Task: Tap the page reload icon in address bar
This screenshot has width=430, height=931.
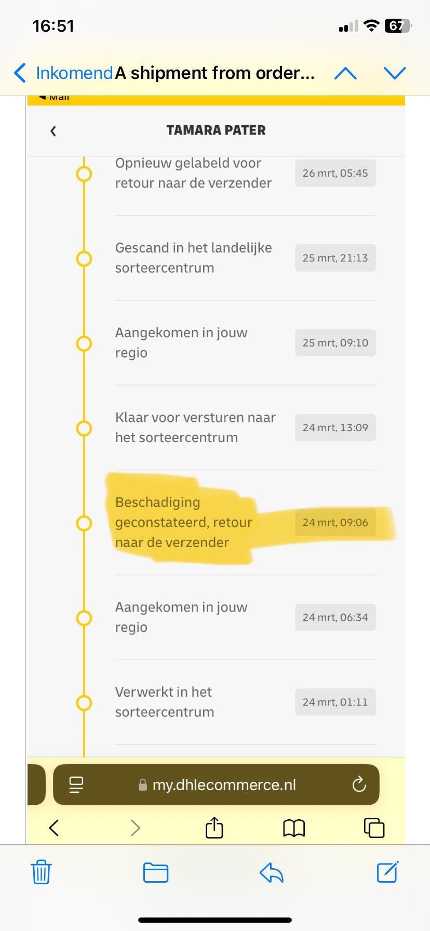Action: [359, 784]
